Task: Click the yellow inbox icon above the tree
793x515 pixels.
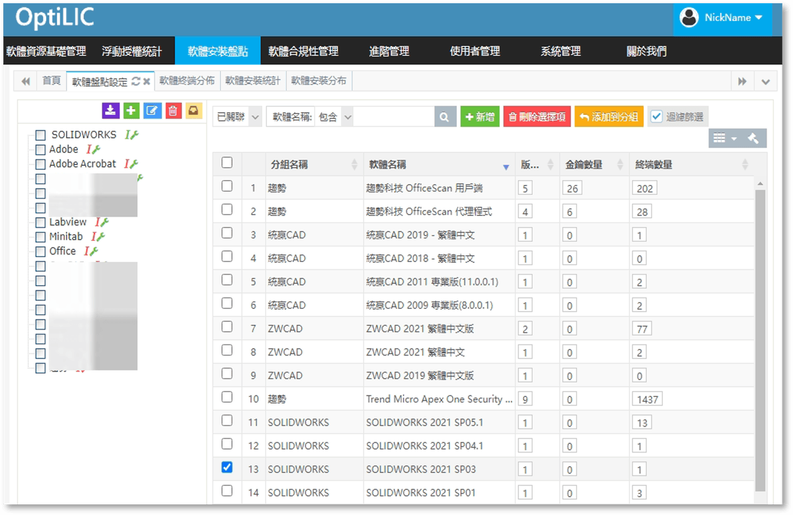Action: (193, 111)
